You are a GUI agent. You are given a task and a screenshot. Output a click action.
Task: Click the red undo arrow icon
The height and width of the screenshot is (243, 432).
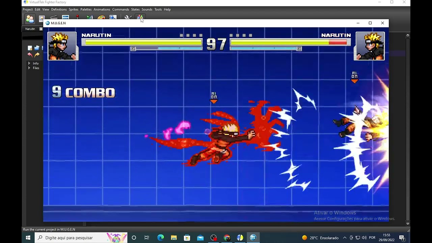tap(30, 55)
